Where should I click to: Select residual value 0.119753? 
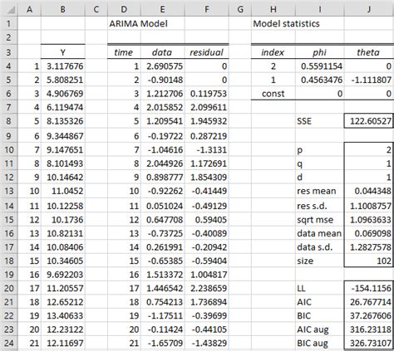[x=207, y=94]
